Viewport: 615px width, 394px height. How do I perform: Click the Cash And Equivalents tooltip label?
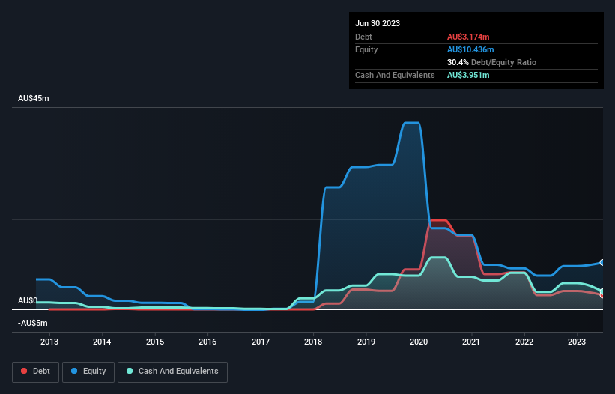pos(395,75)
